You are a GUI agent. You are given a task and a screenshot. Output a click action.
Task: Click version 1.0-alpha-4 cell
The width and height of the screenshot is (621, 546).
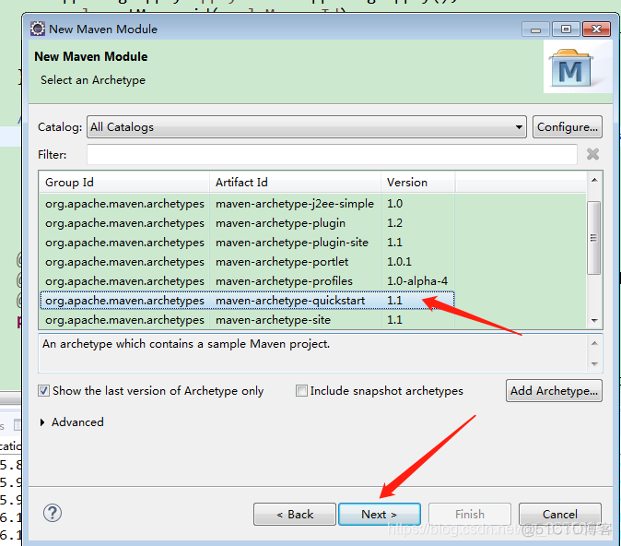pos(417,281)
